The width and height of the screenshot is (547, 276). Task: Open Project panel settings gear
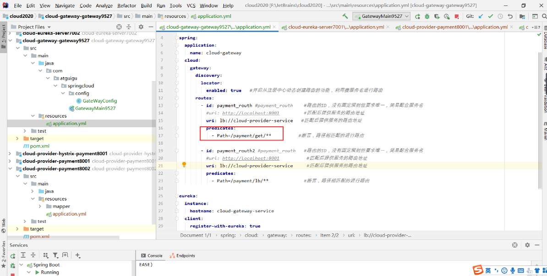pos(142,27)
